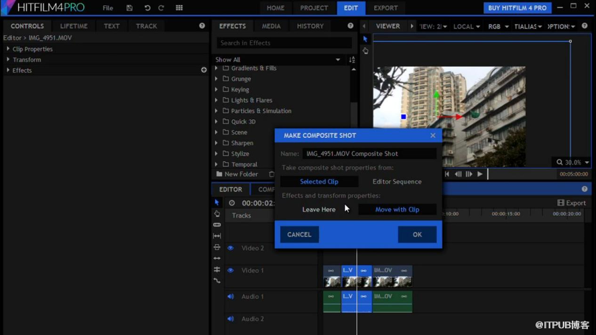
Task: Switch to the Media tab
Action: click(x=271, y=26)
